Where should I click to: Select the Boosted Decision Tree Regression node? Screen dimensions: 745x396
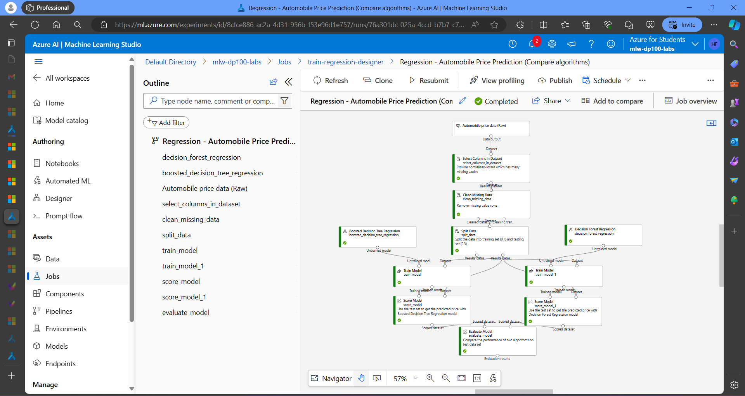click(378, 237)
